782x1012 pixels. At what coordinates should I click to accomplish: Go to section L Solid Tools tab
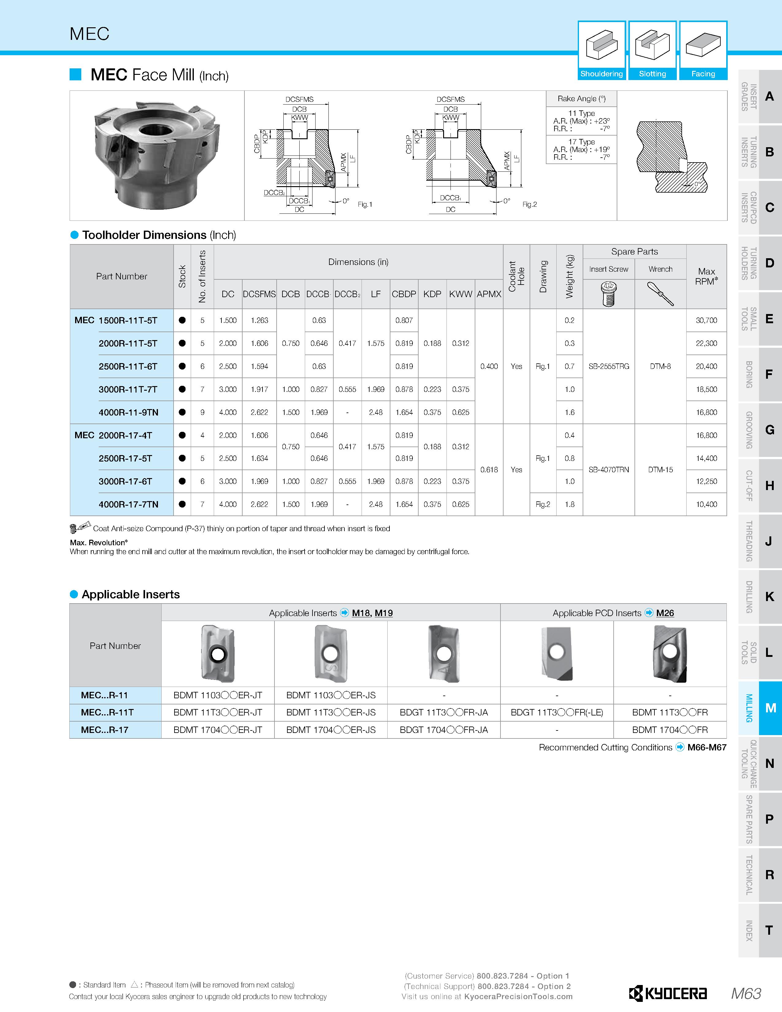pos(760,652)
